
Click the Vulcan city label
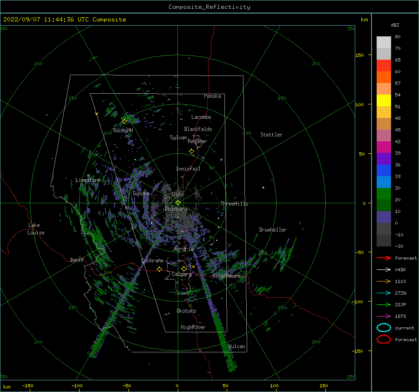click(237, 346)
